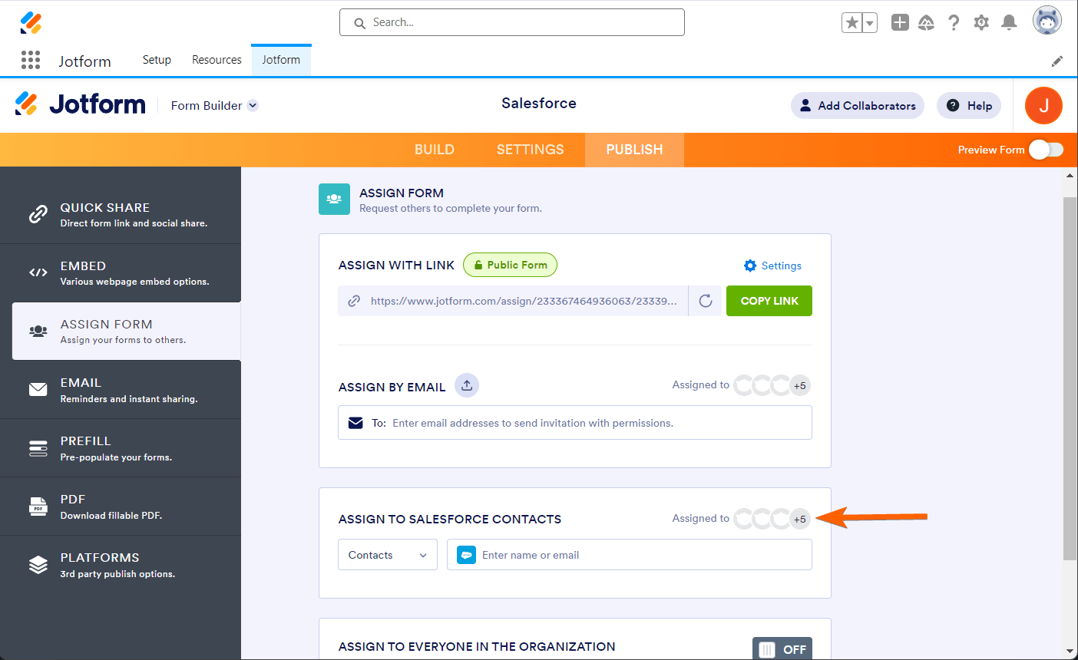Click the Public Form badge
The height and width of the screenshot is (660, 1078).
(x=510, y=265)
